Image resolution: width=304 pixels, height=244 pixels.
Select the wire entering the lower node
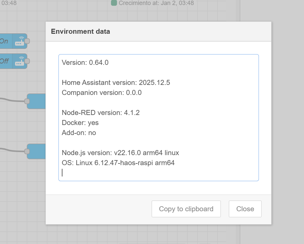point(13,150)
